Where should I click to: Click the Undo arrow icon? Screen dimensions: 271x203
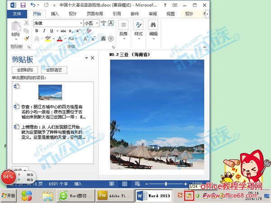[33, 5]
